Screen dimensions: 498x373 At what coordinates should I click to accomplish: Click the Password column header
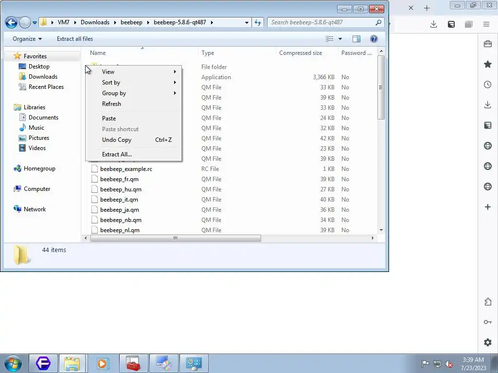pyautogui.click(x=357, y=53)
